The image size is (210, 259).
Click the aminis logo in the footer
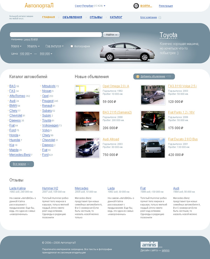tap(149, 245)
